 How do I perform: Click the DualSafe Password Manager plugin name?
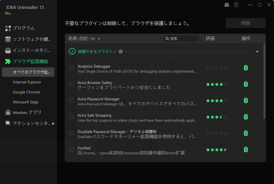coord(117,132)
